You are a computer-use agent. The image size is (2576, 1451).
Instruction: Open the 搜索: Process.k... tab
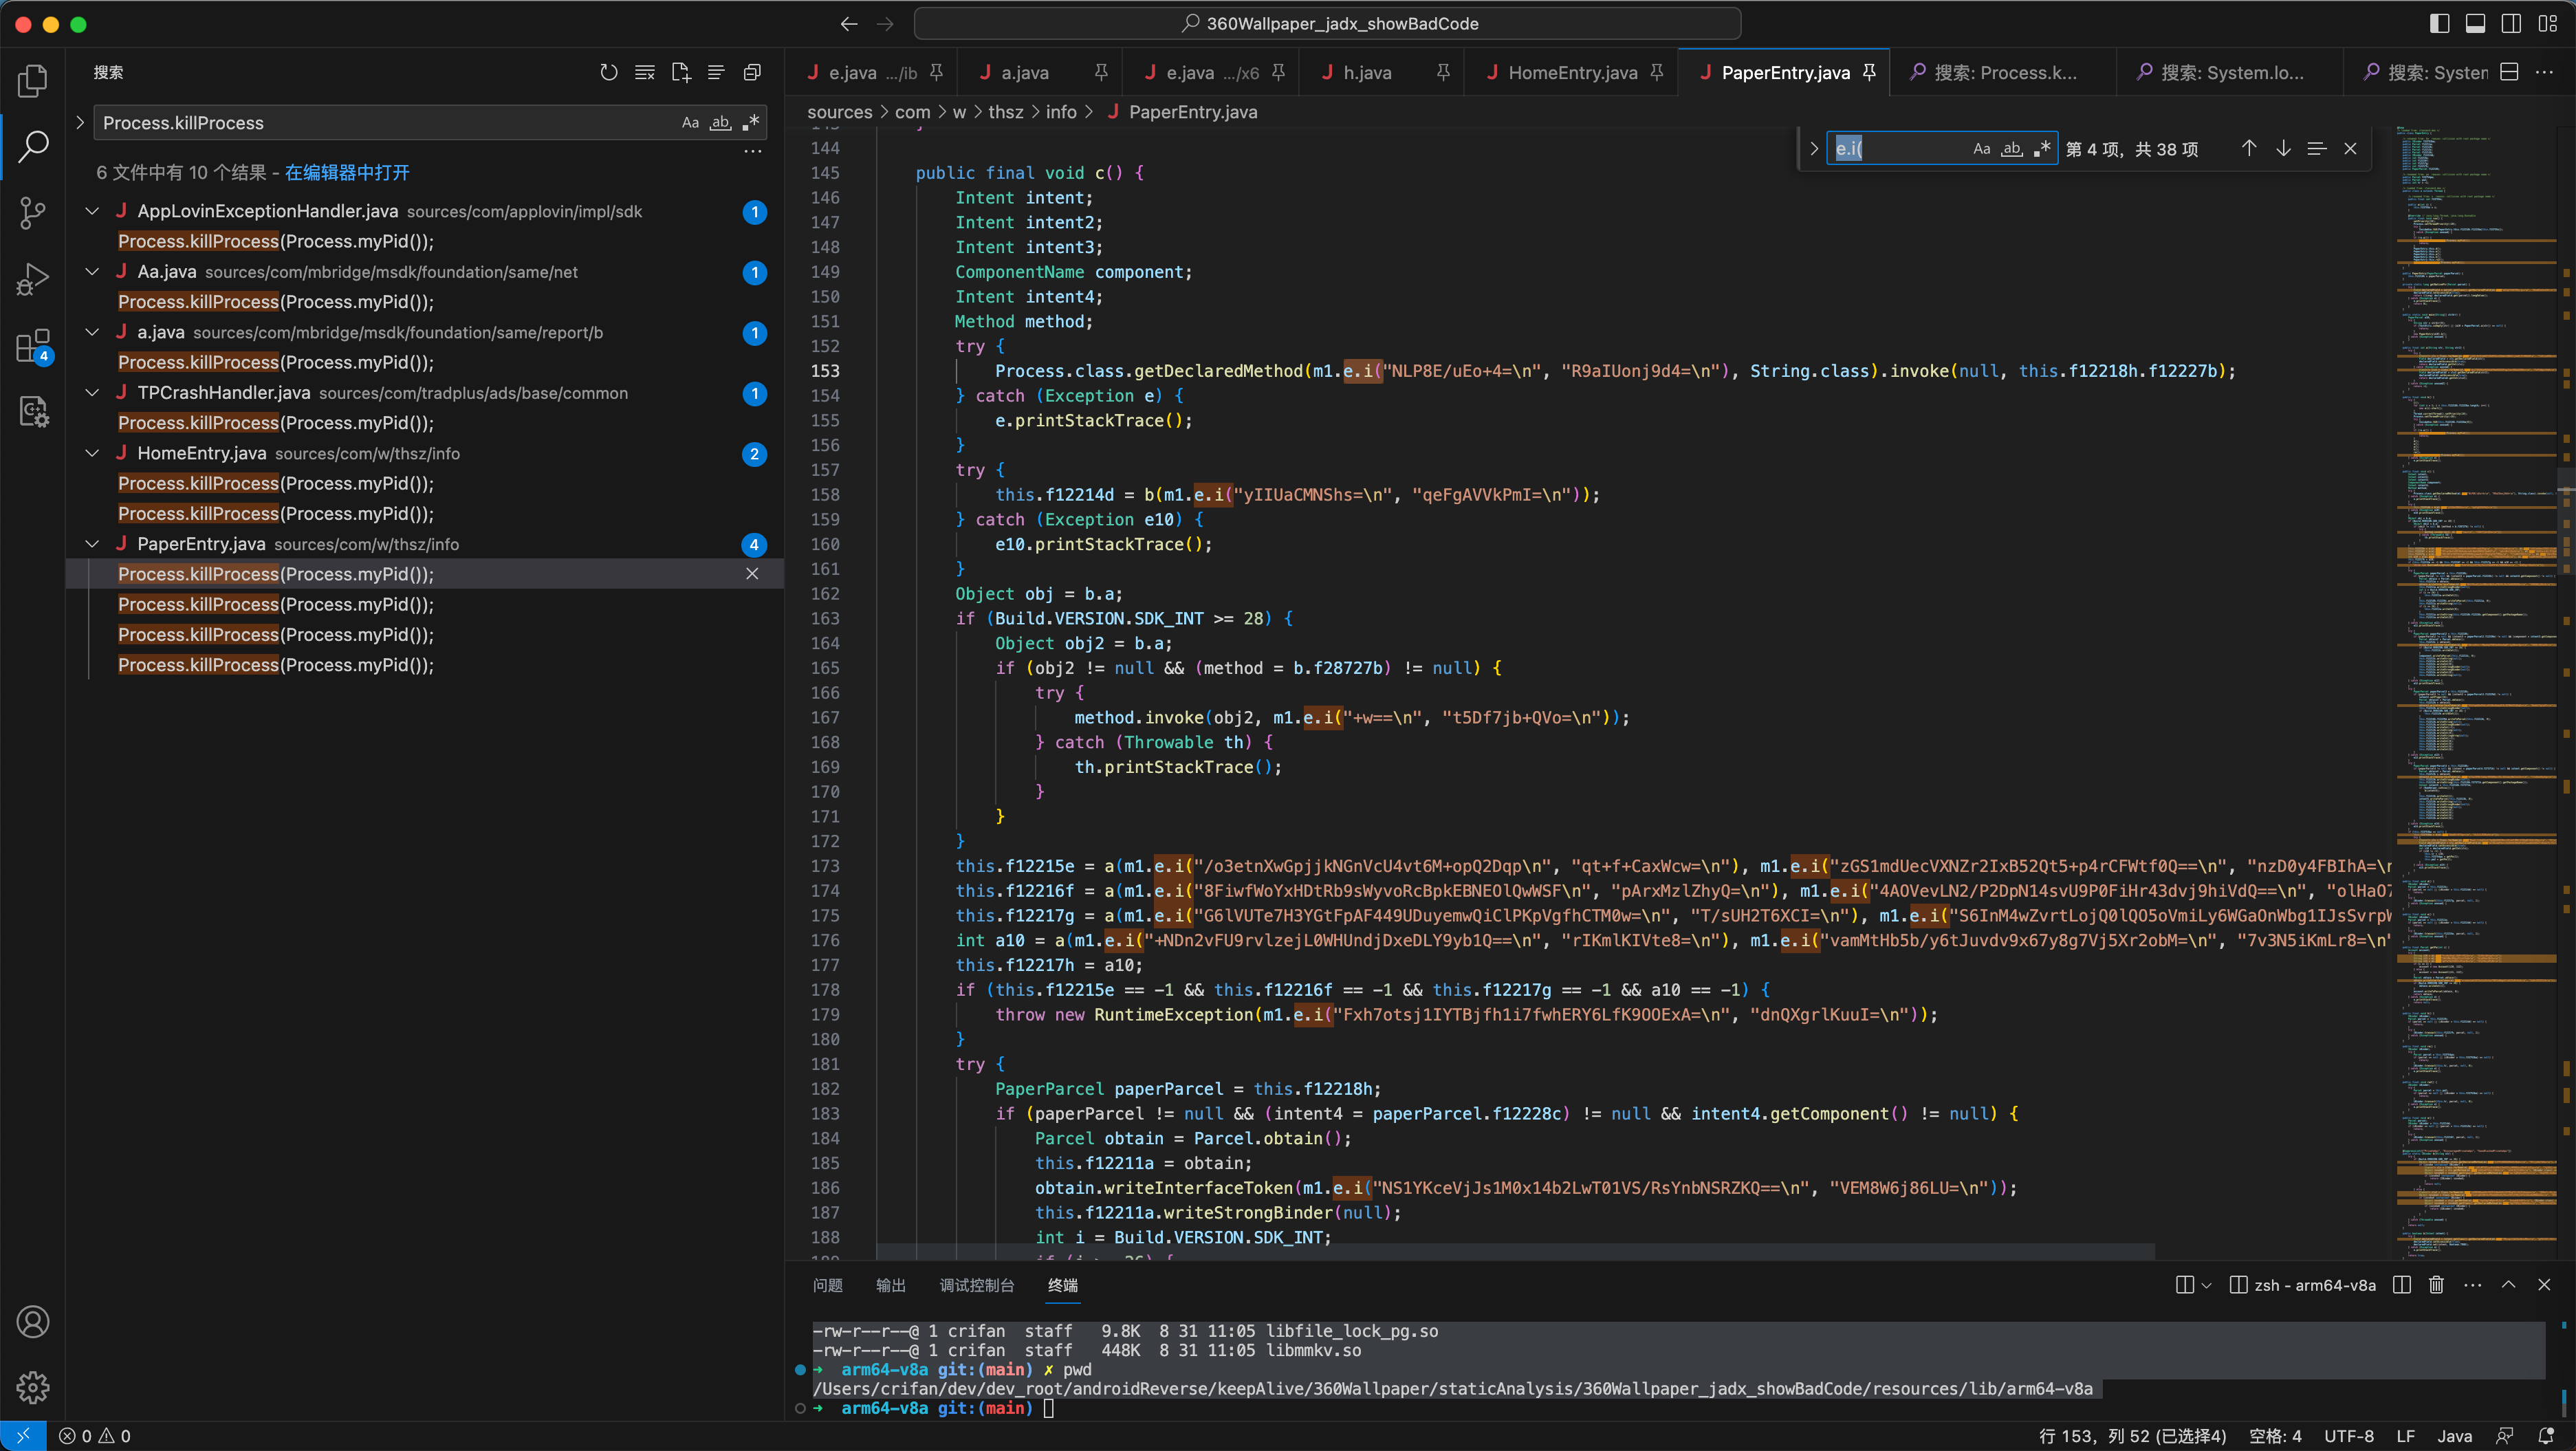pyautogui.click(x=2002, y=72)
